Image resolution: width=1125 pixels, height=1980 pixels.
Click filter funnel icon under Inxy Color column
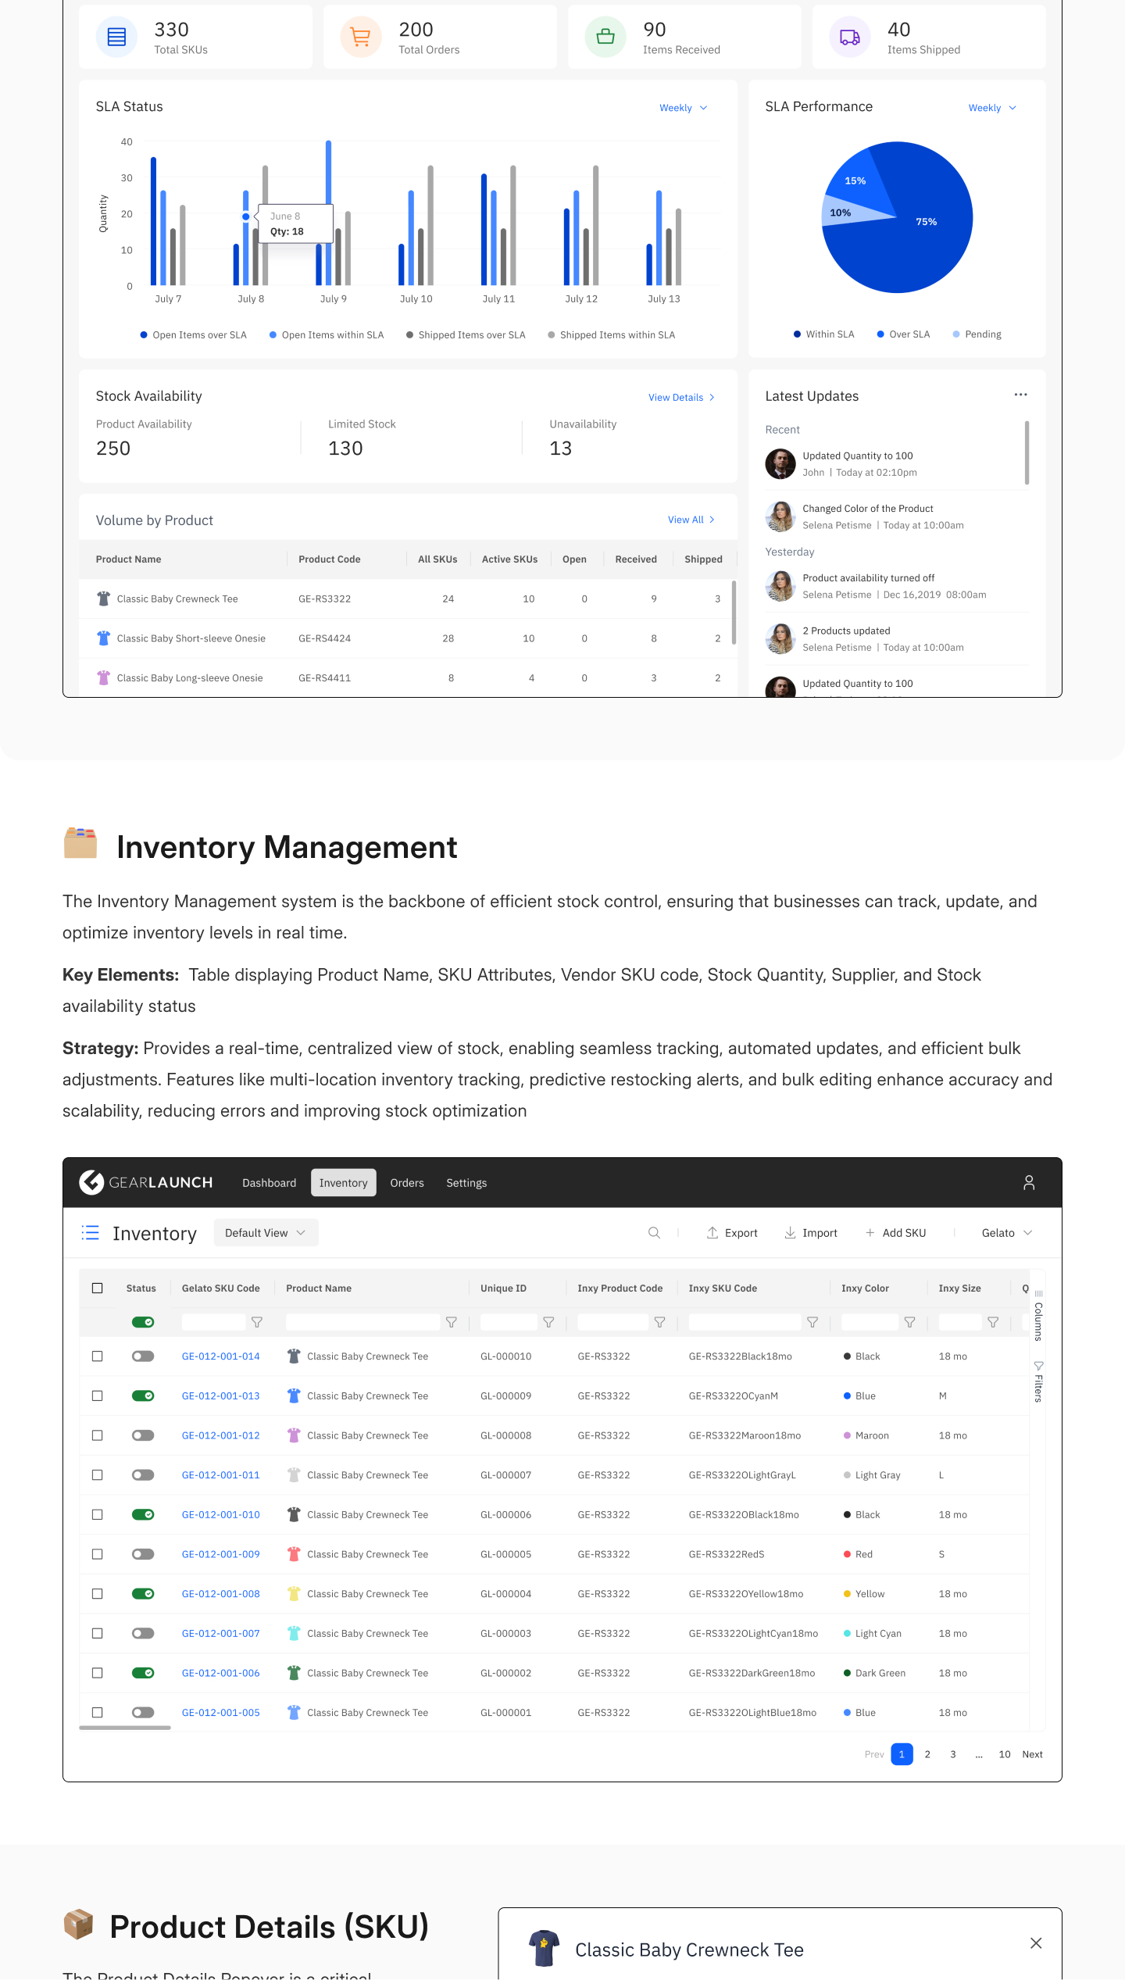tap(909, 1322)
